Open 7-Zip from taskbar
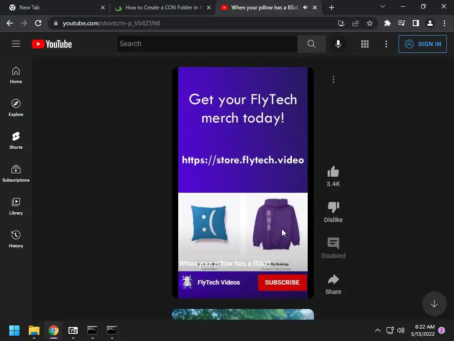Screen dimensions: 454x341 pyautogui.click(x=73, y=330)
